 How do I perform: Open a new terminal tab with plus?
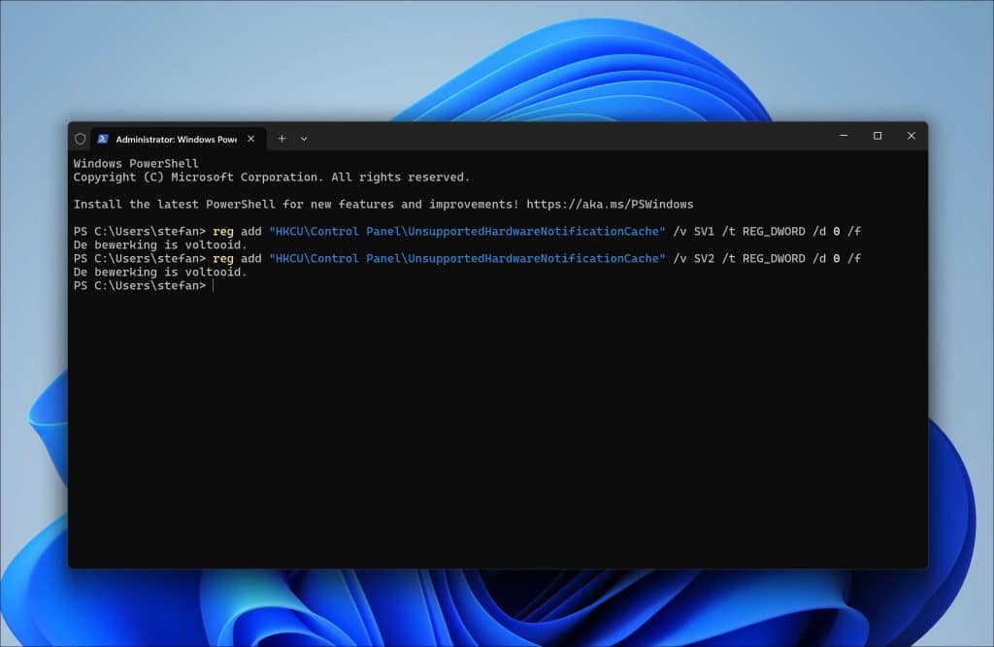pos(282,139)
